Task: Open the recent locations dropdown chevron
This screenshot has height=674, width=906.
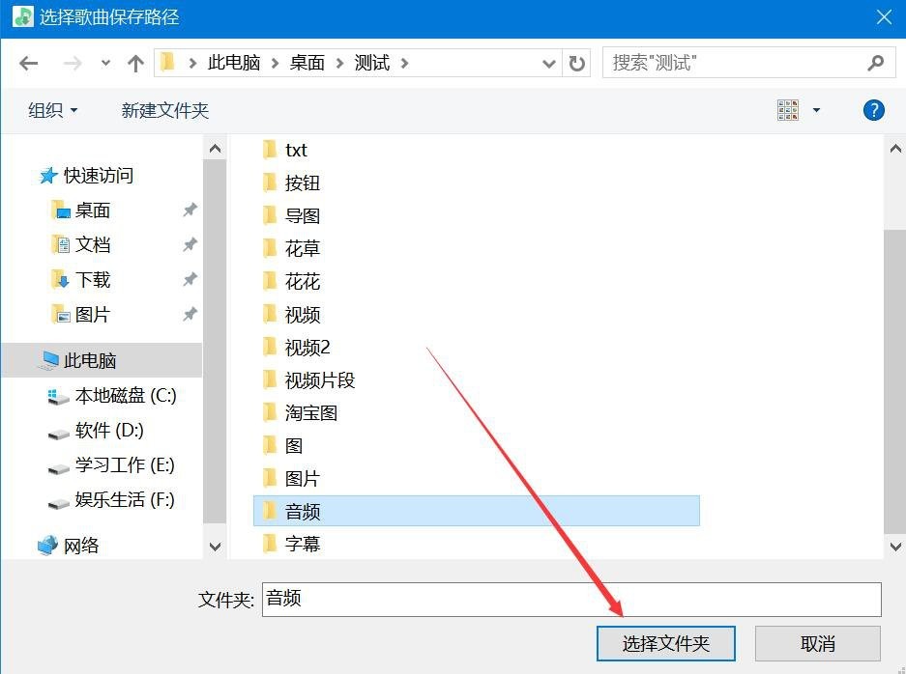Action: click(105, 63)
